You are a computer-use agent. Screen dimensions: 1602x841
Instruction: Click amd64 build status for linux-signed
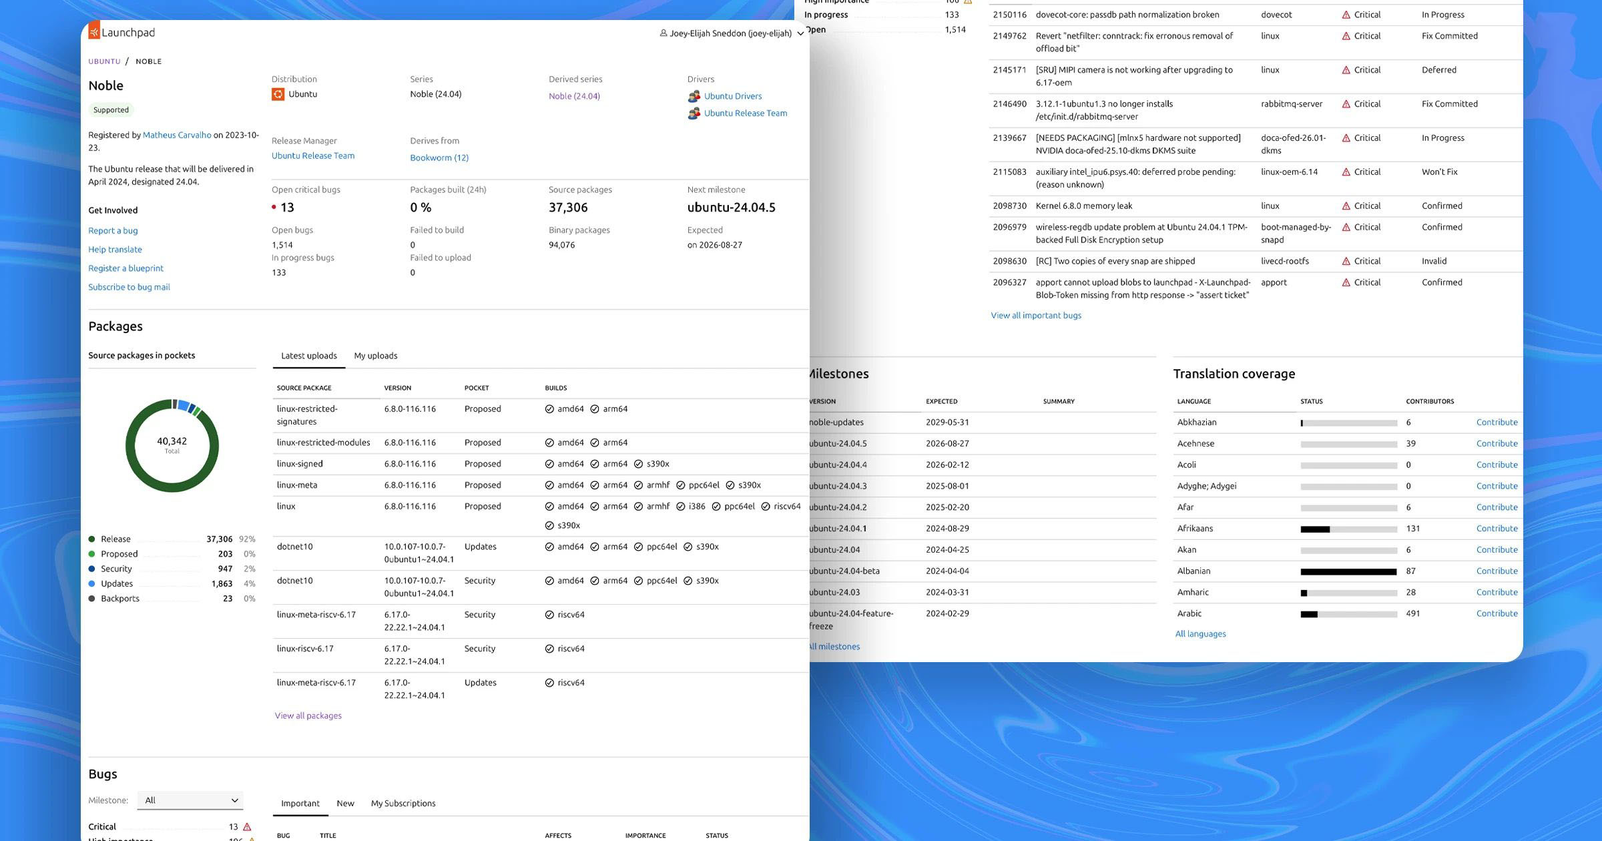click(x=549, y=464)
